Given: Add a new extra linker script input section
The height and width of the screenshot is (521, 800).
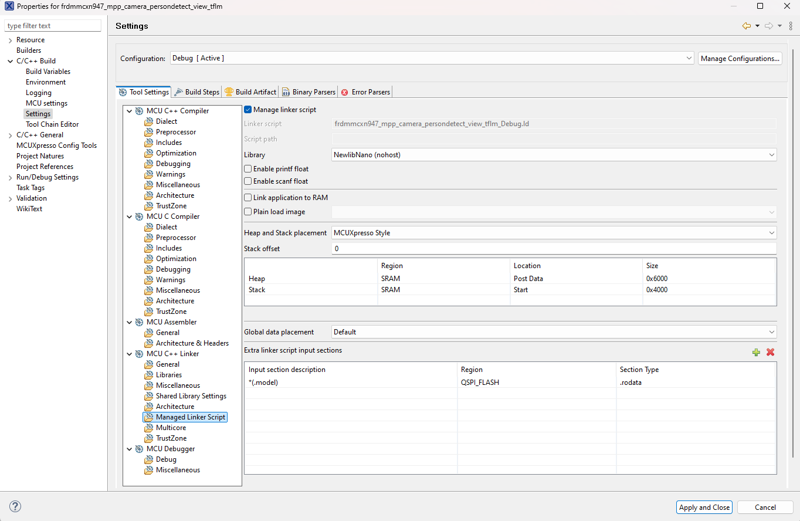Looking at the screenshot, I should (756, 353).
